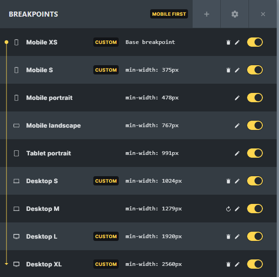Select the Mobile landscape device icon

16,126
